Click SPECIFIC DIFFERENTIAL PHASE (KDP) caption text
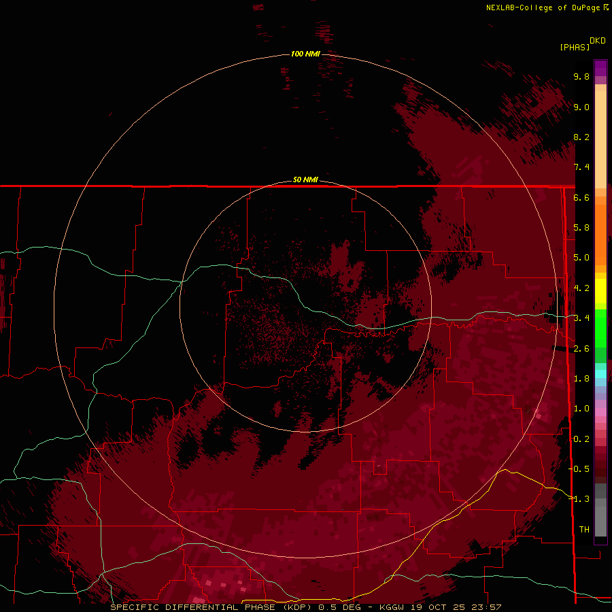The height and width of the screenshot is (612, 612). (211, 607)
